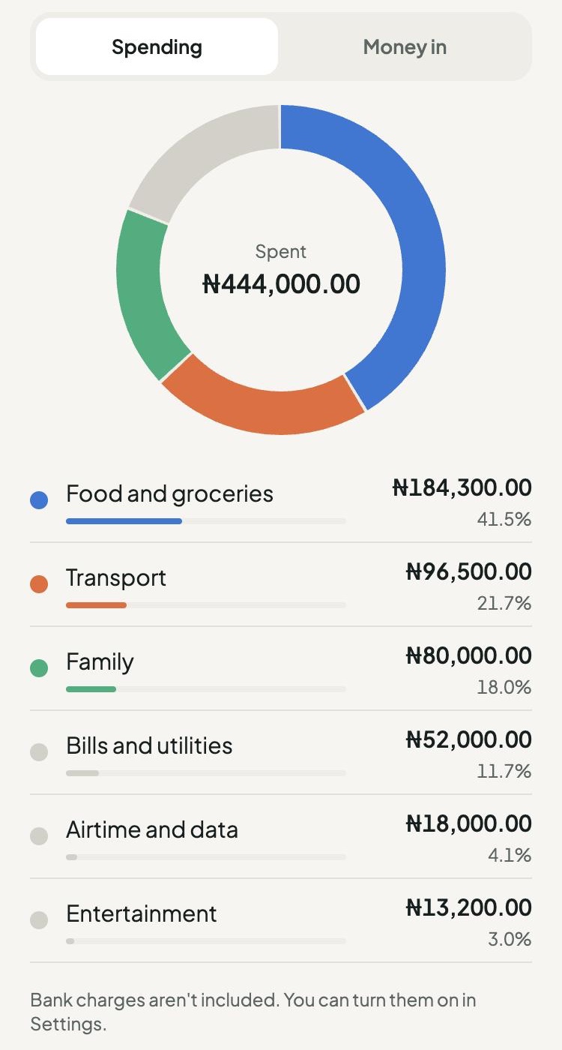Open Bills and utilities details

(281, 753)
